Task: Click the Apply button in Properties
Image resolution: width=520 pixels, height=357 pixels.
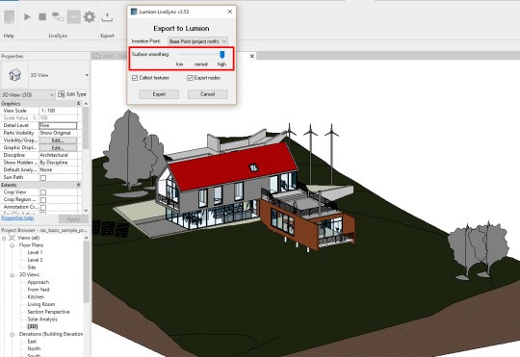Action: tap(73, 219)
